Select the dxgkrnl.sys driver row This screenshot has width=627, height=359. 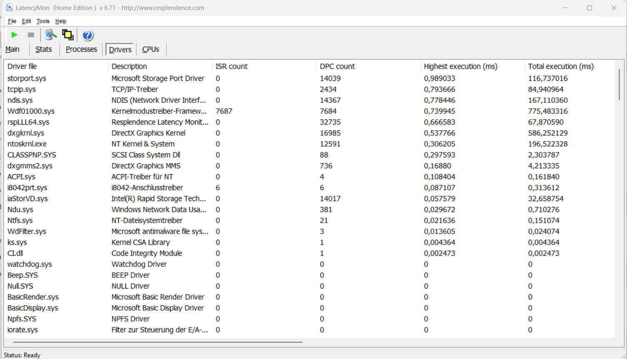(x=26, y=133)
